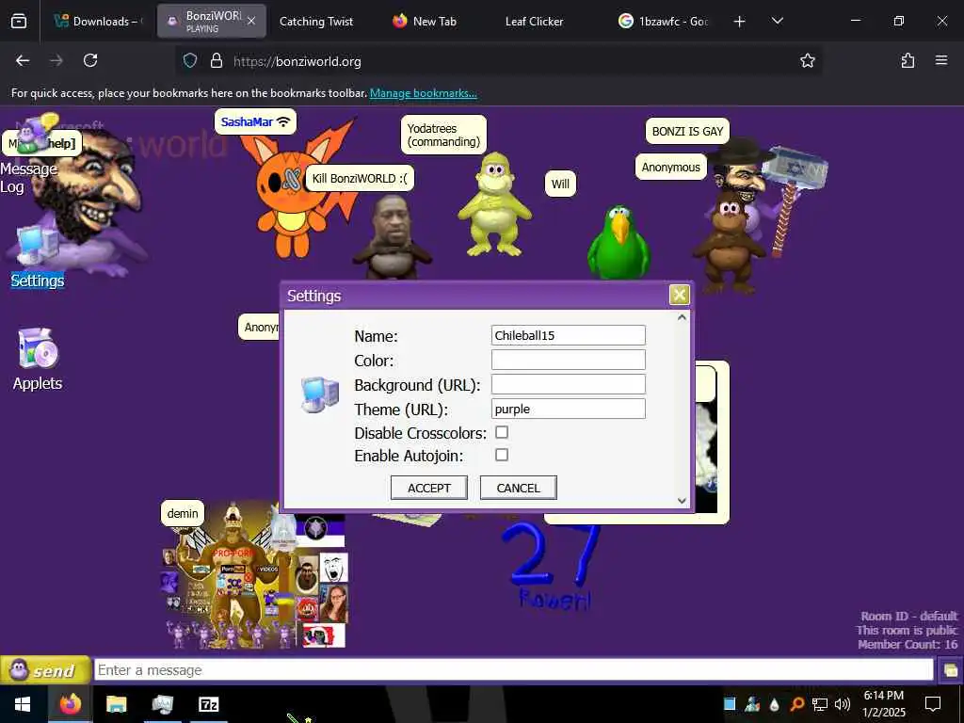Open a new browser tab with plus
Image resolution: width=964 pixels, height=723 pixels.
(739, 22)
